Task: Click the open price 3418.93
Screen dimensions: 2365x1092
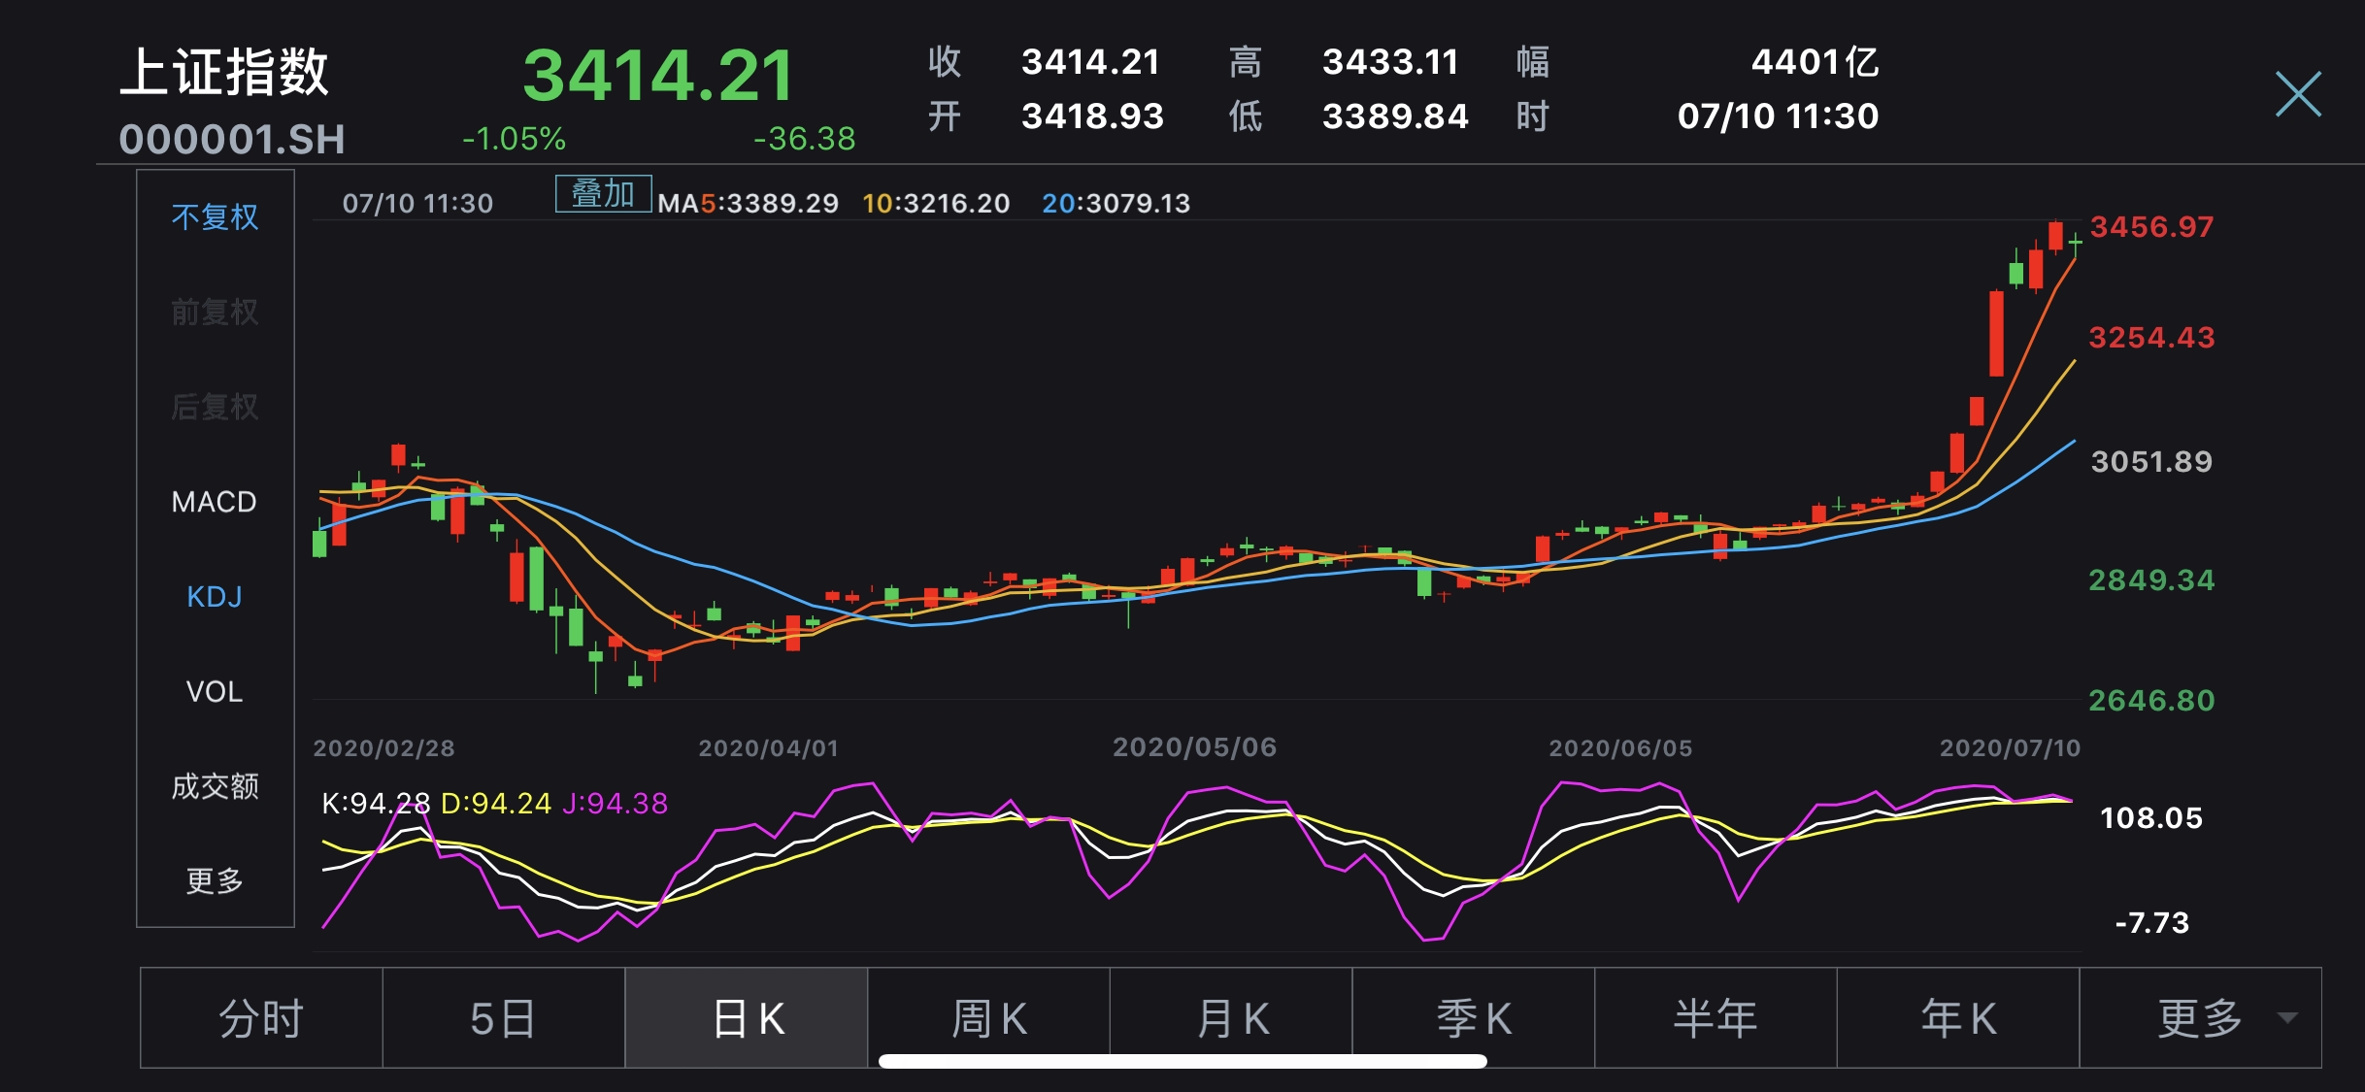Action: pos(1092,116)
